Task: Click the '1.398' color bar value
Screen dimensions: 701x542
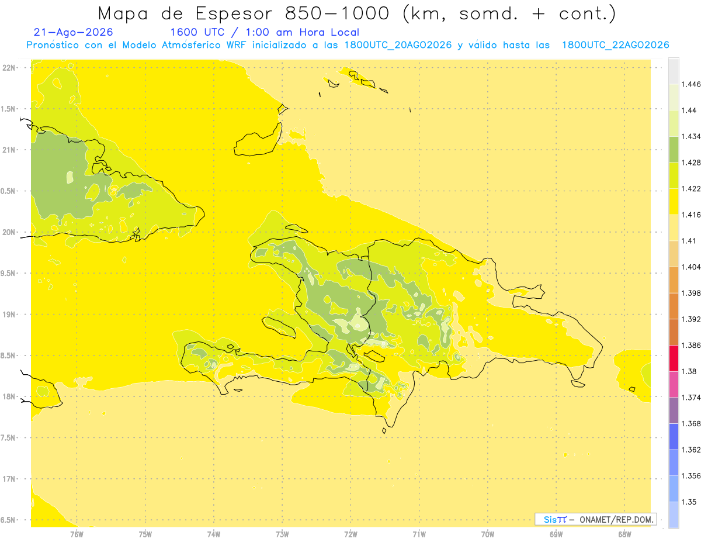Action: [692, 293]
